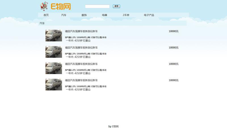Viewport: 227px width, 128px height.
Task: Click the fourth listing's 10000元 price
Action: [x=173, y=80]
